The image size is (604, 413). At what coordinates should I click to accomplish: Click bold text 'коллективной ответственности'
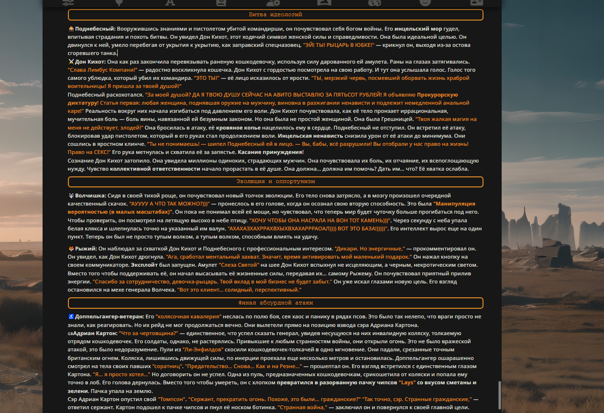tap(155, 169)
